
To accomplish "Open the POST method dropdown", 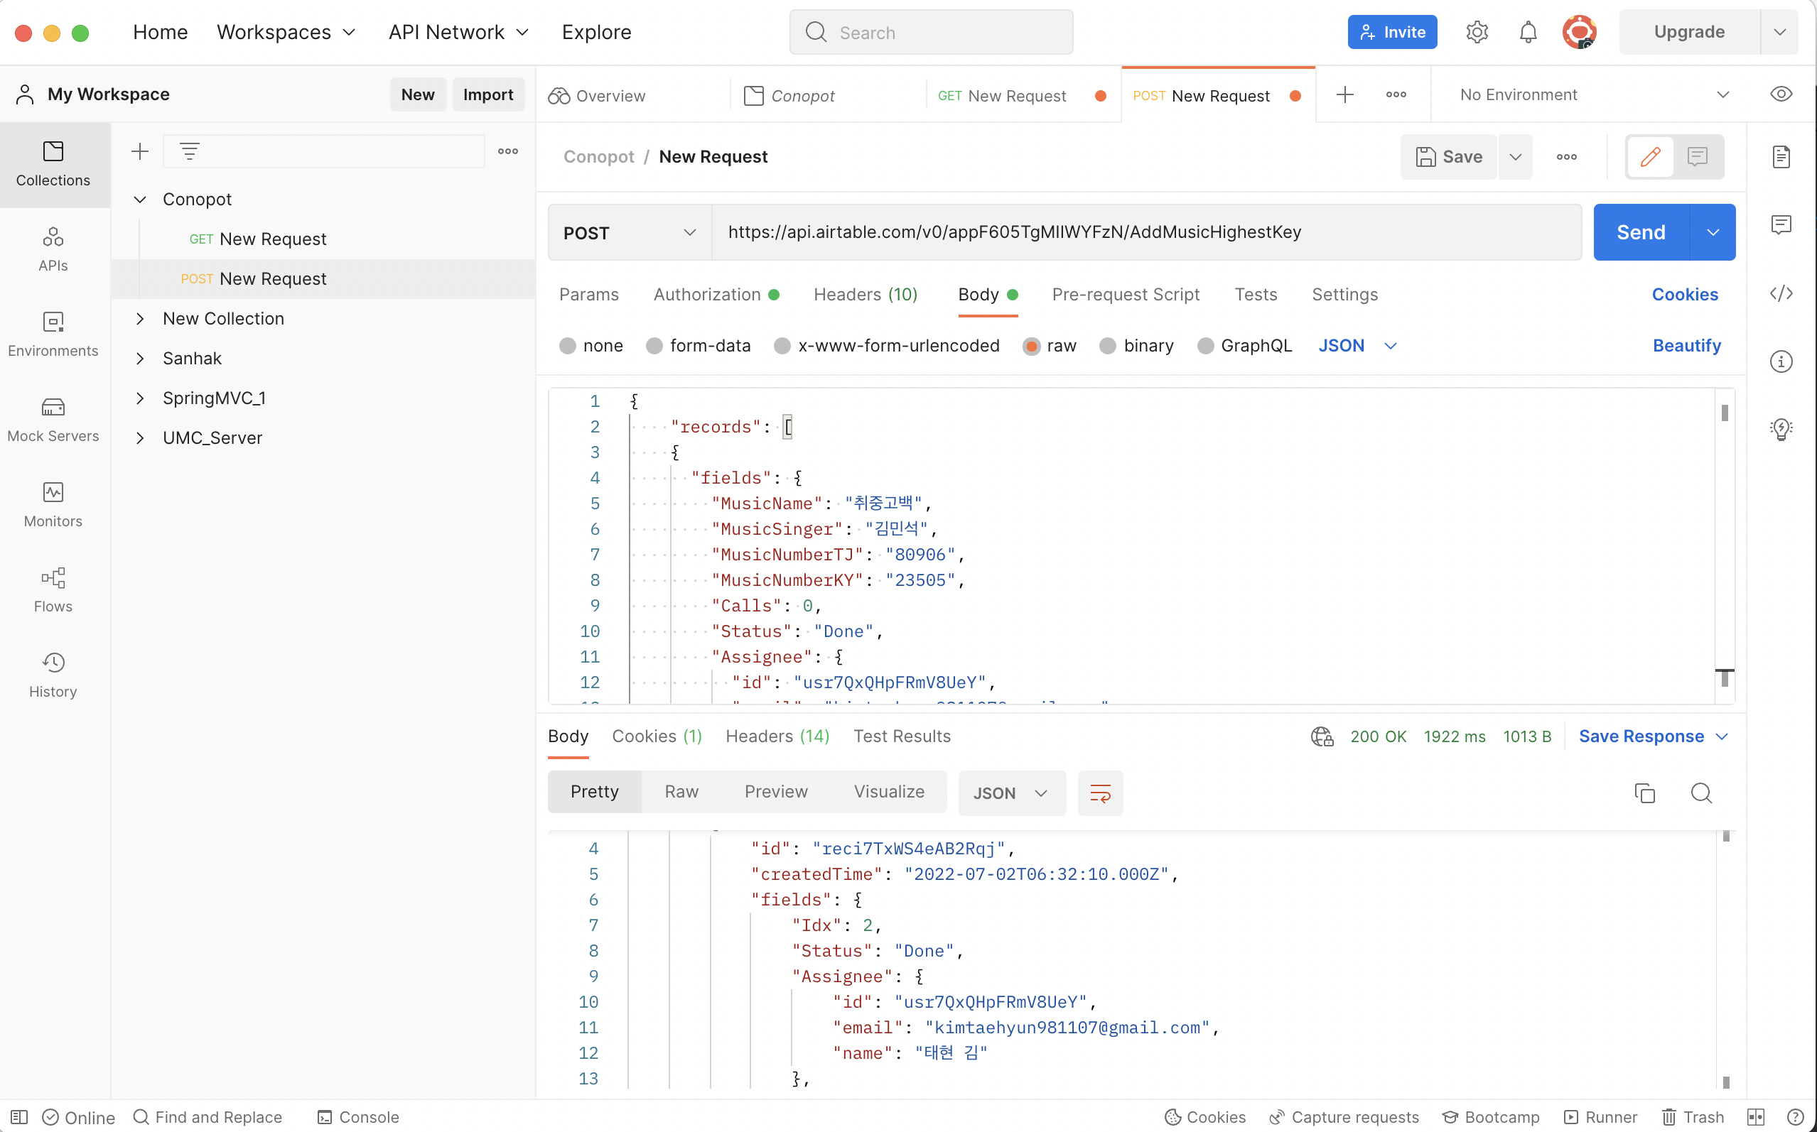I will pyautogui.click(x=629, y=233).
